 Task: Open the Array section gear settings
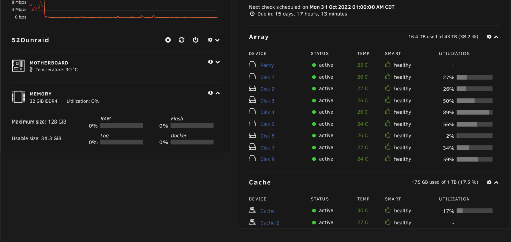489,37
